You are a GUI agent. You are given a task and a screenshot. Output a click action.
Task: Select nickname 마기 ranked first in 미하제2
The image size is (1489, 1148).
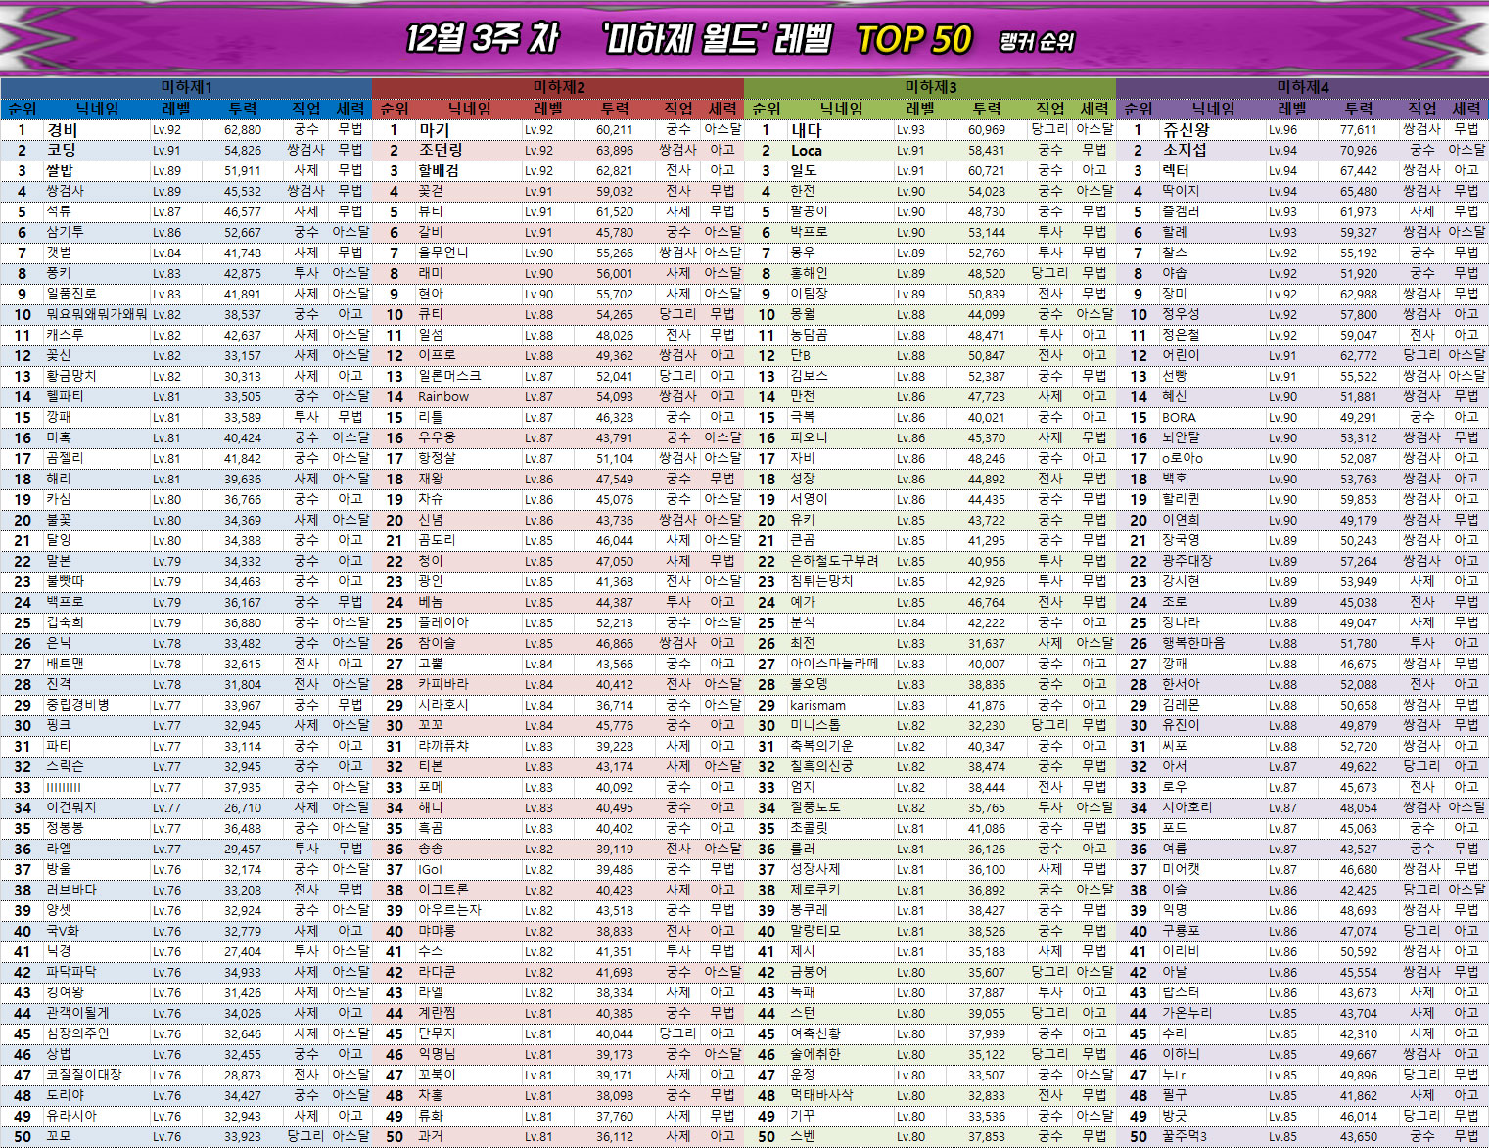coord(434,129)
